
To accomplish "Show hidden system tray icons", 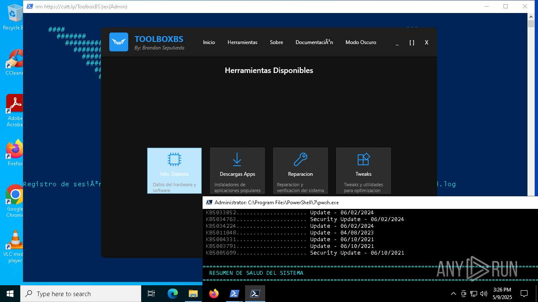I will [453, 294].
